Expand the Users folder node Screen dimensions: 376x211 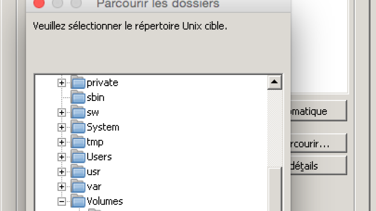coord(61,157)
